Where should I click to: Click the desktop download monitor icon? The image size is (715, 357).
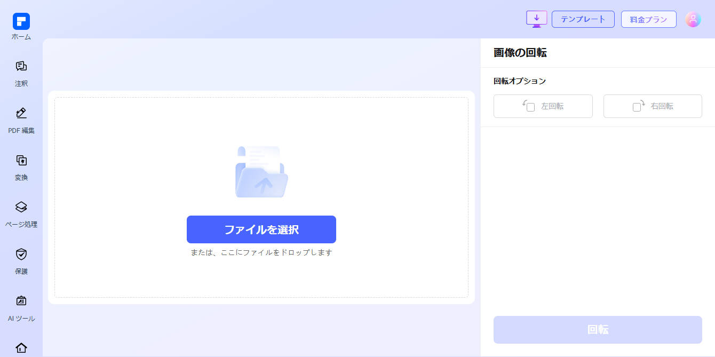537,19
